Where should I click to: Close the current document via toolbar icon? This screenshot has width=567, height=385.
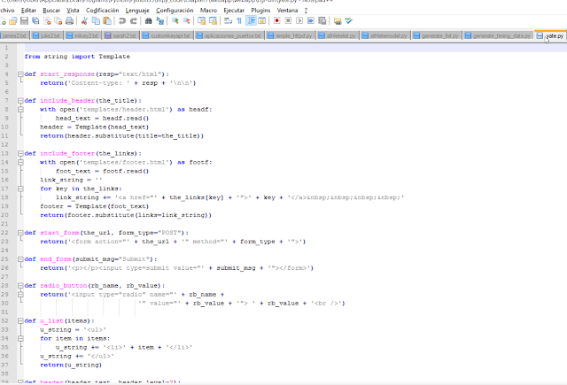tap(47, 21)
